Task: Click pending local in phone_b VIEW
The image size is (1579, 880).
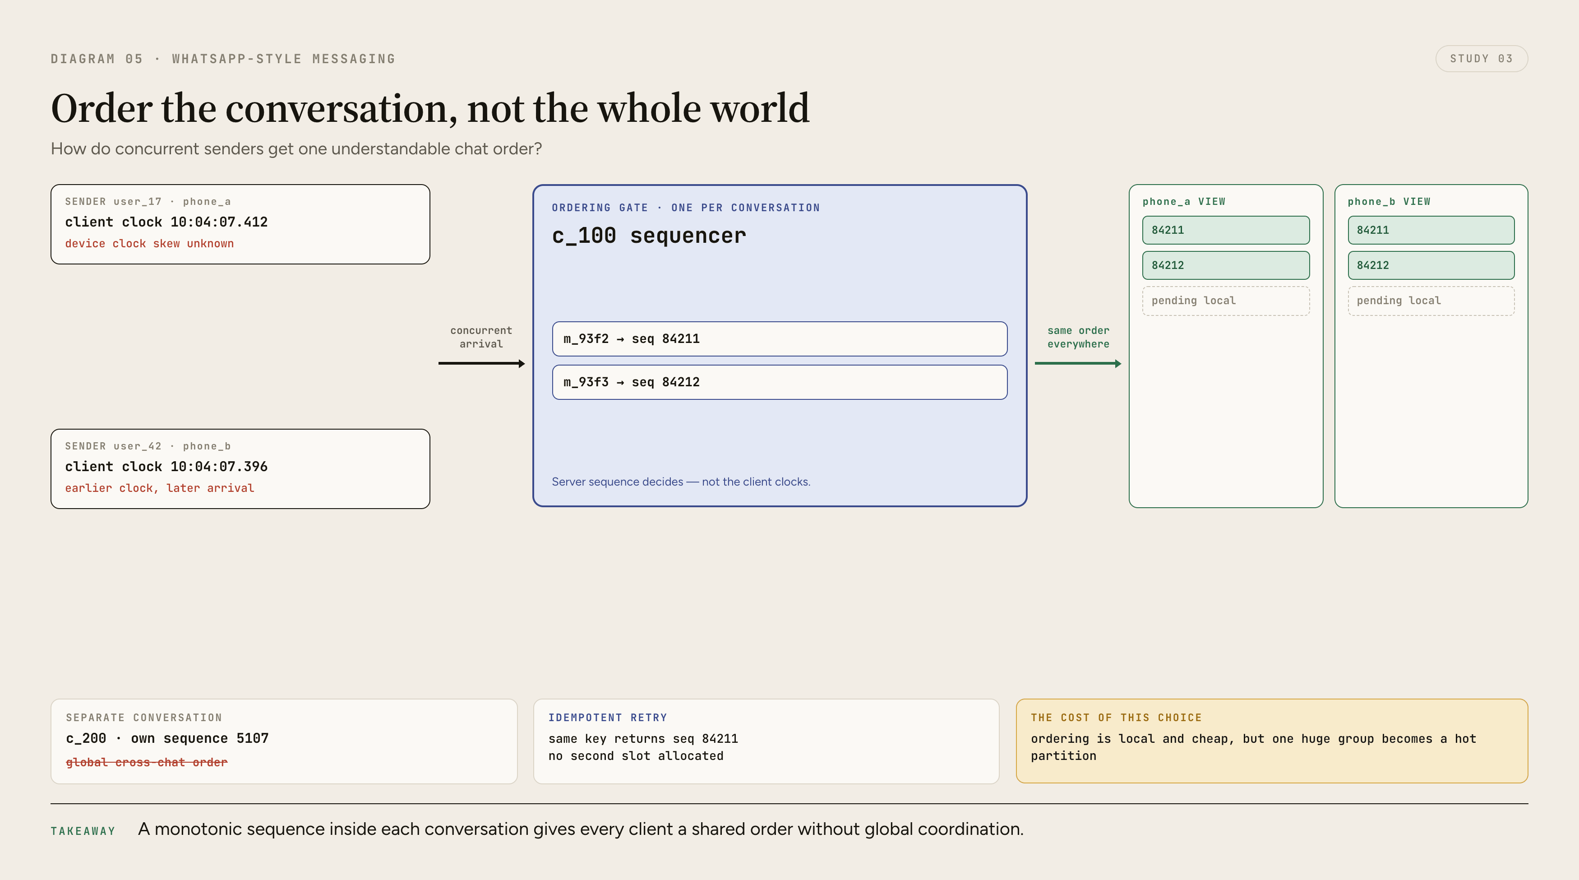Action: (x=1431, y=301)
